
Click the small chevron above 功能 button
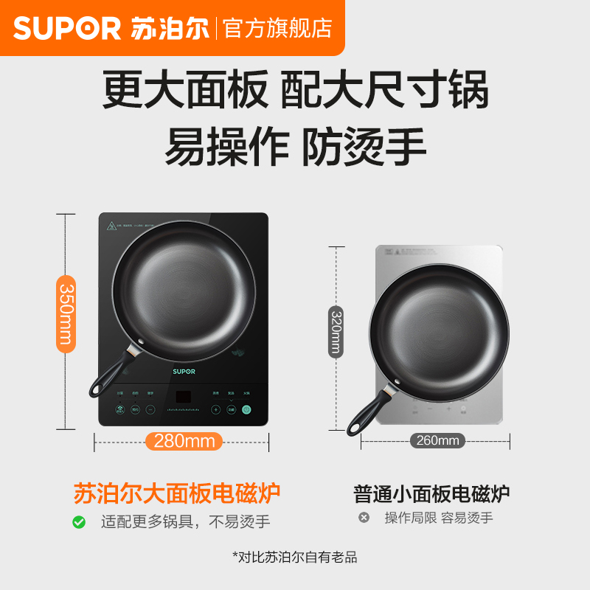(x=231, y=400)
